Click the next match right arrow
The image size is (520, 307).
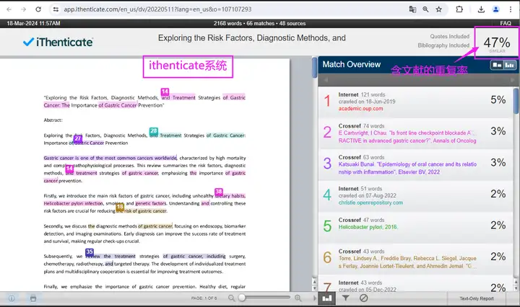click(512, 80)
